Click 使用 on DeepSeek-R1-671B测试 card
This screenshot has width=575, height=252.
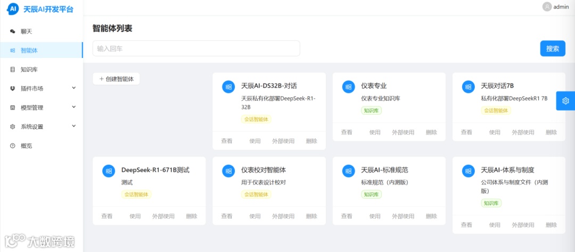point(135,216)
